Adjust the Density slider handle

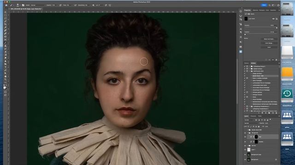point(277,28)
